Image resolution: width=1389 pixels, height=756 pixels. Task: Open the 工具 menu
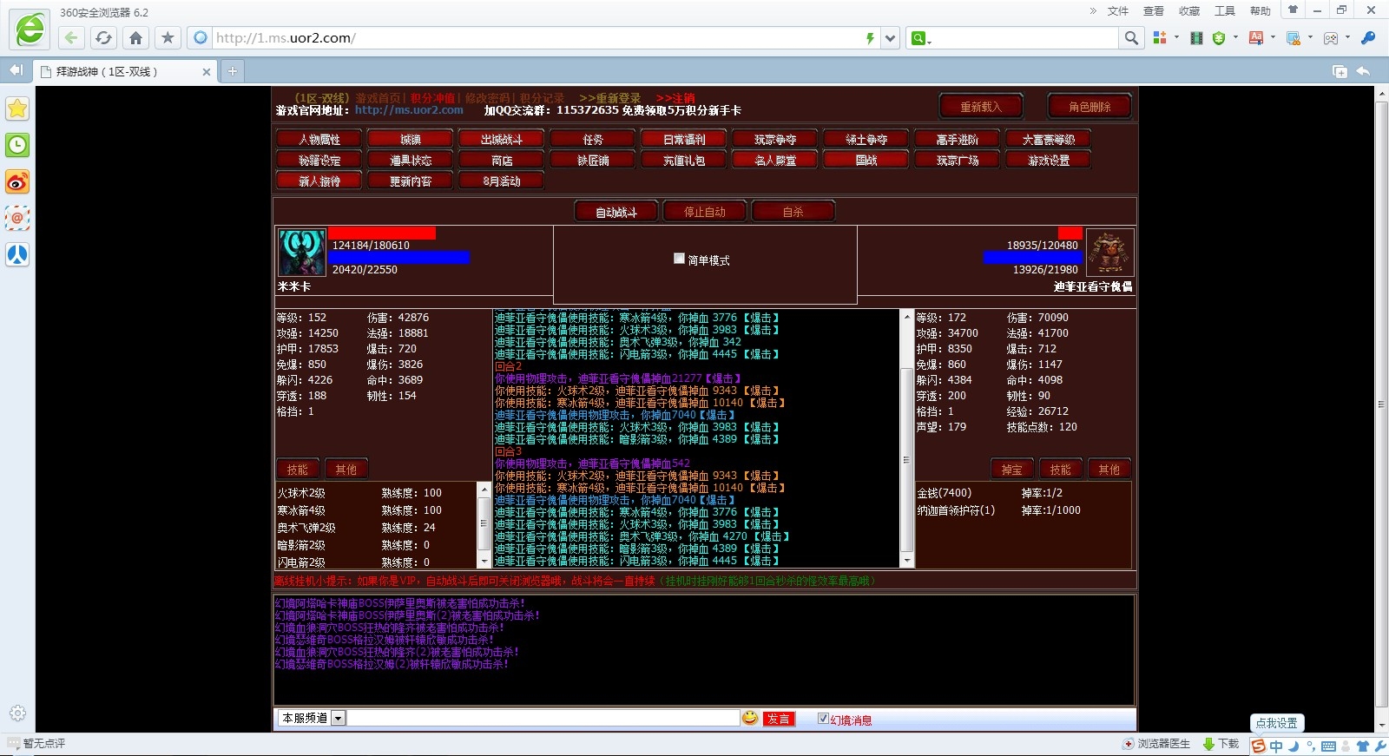click(x=1224, y=10)
